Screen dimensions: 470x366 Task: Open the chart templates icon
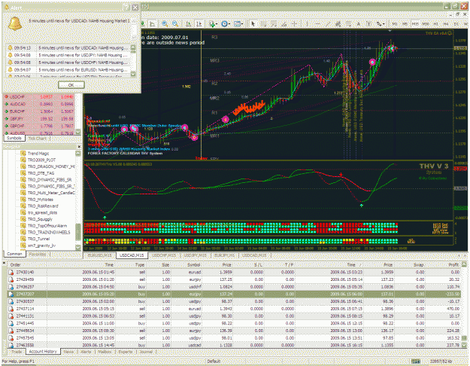click(x=237, y=23)
